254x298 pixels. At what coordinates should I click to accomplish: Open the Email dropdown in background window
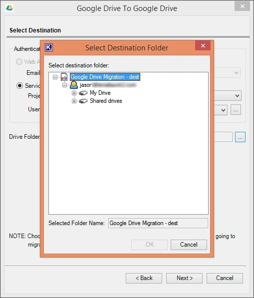[x=236, y=73]
